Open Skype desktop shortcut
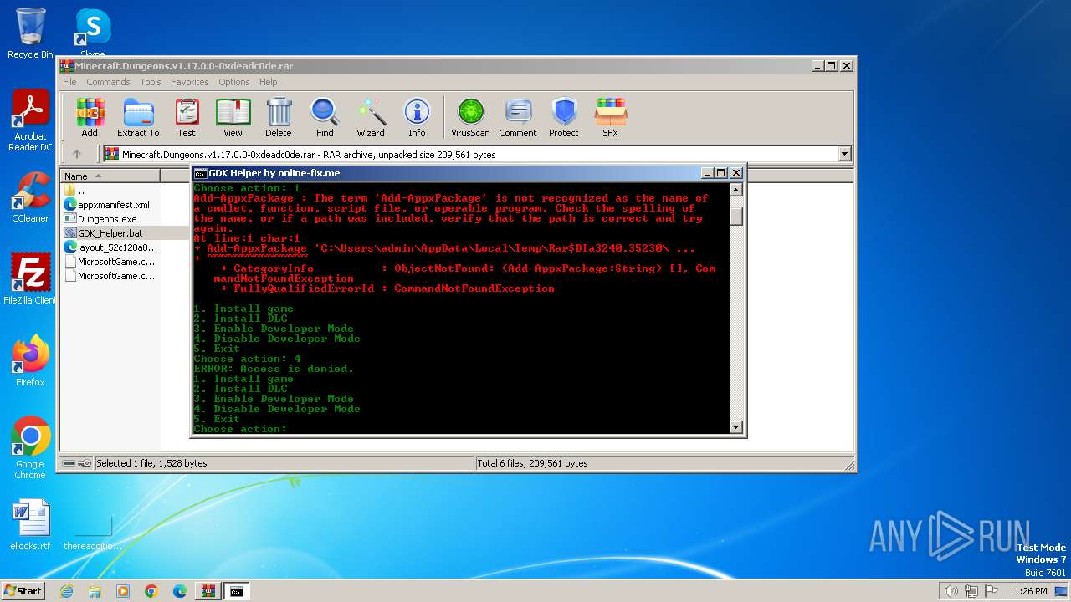Screen dimensions: 1071x602 click(x=92, y=33)
